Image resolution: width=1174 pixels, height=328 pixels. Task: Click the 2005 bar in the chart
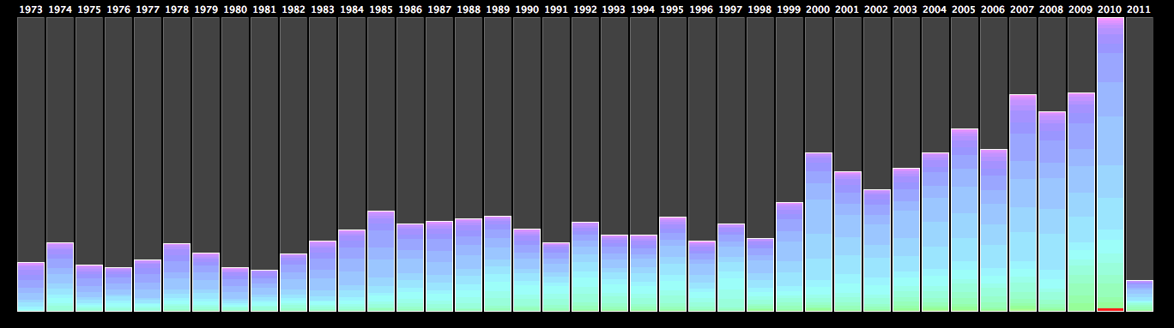[965, 220]
